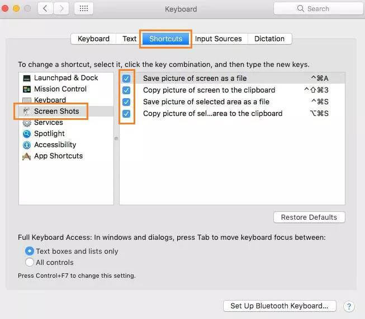This screenshot has width=365, height=319.
Task: Click the Search field in toolbar
Action: 317,9
